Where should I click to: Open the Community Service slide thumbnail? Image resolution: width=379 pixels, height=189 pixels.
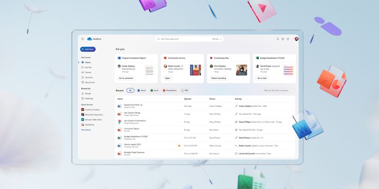[x=195, y=70]
